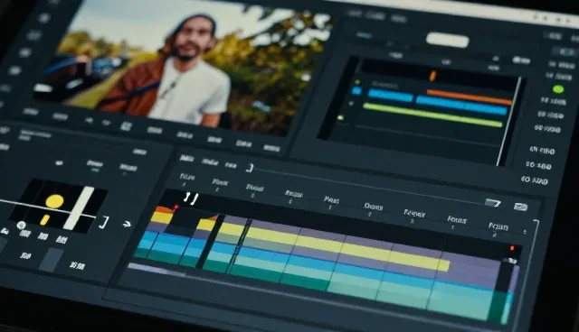The image size is (579, 332).
Task: Click the white double-bracket playhead on the timeline
Action: pyautogui.click(x=191, y=198)
